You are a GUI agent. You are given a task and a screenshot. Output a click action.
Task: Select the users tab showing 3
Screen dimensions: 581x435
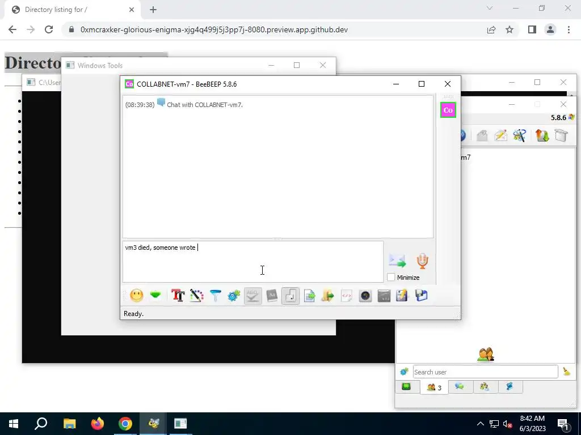coord(434,387)
